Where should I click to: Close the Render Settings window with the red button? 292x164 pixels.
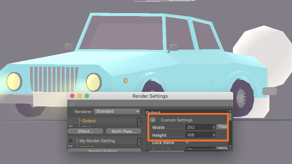click(72, 96)
